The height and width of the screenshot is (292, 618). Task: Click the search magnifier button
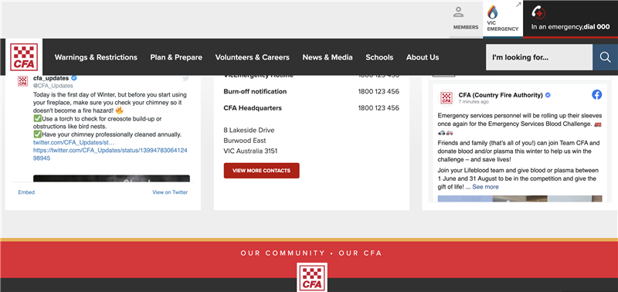(x=605, y=57)
